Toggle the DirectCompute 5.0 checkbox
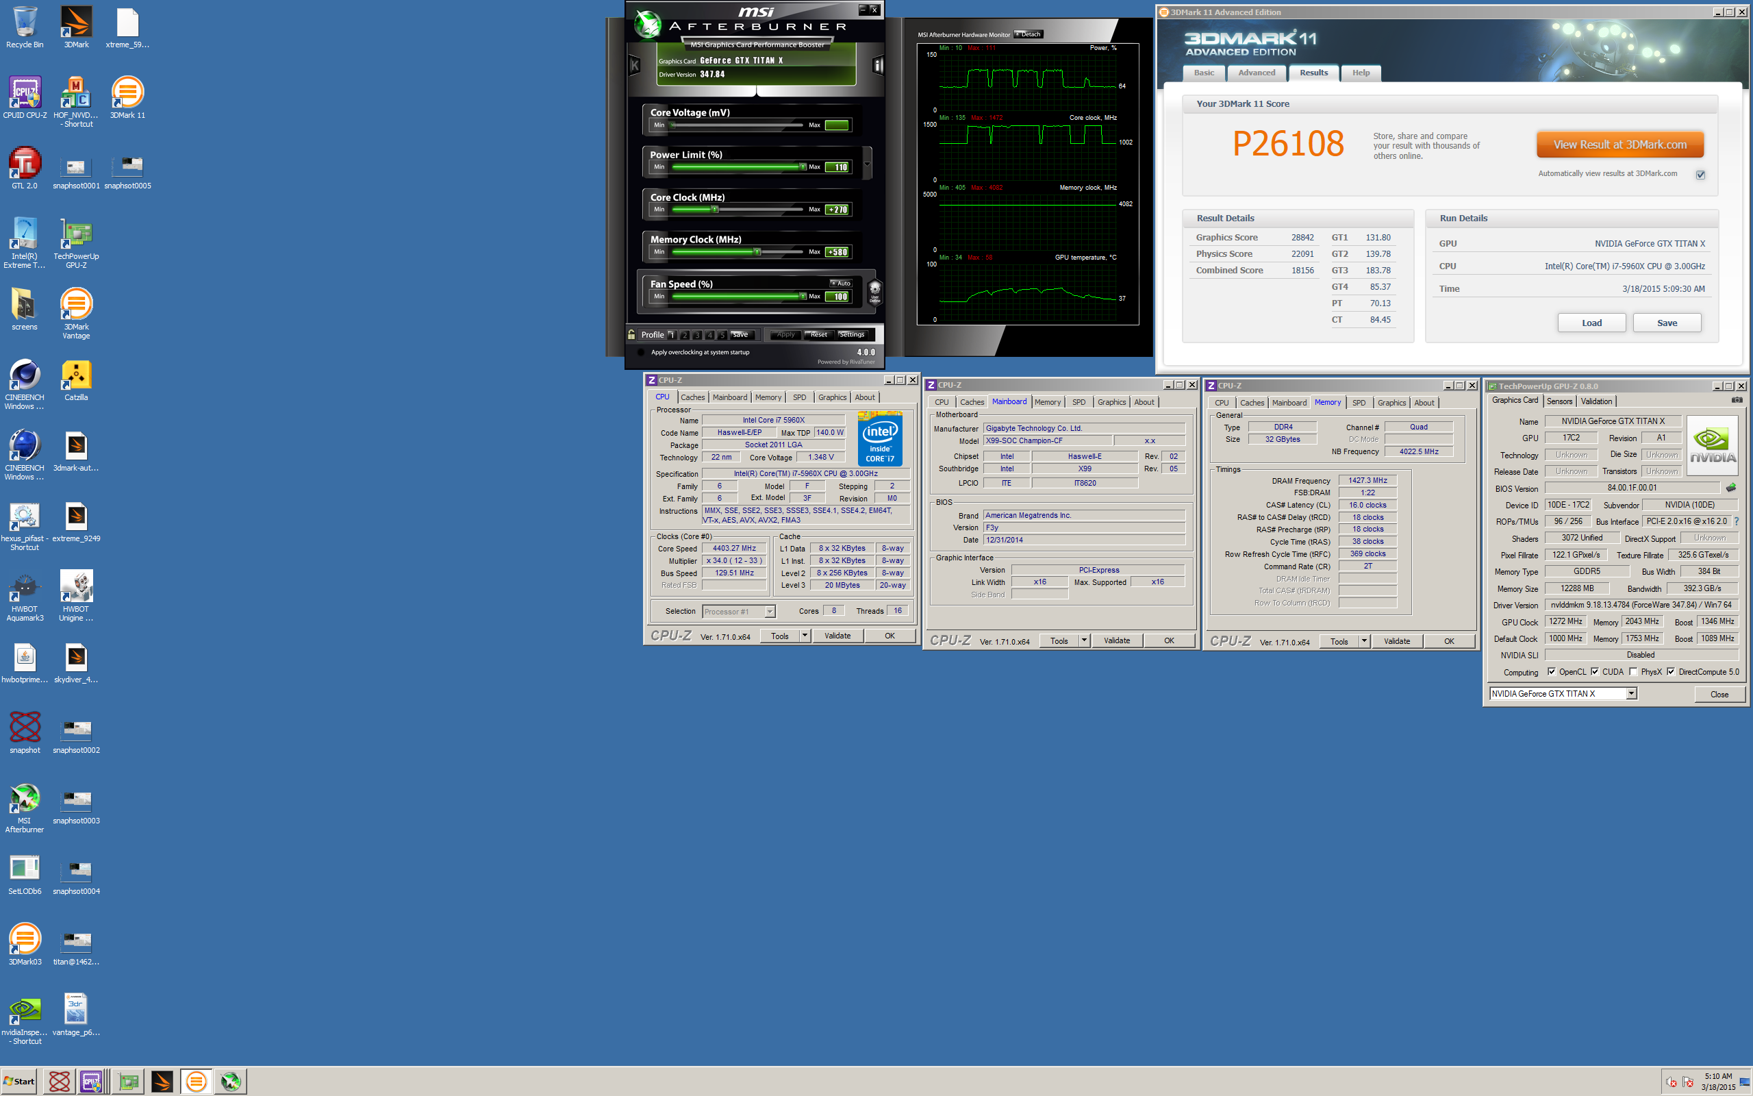This screenshot has width=1753, height=1096. [1670, 671]
